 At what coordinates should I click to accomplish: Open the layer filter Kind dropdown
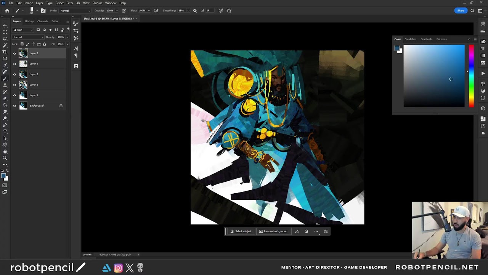point(23,30)
